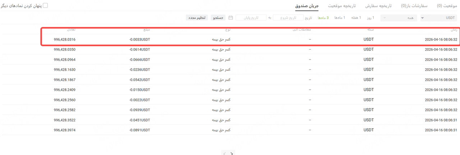Click amount -0.0022USDT
Viewport: 460px width, 155px height.
coord(140,100)
